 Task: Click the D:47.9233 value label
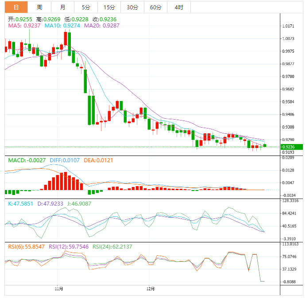coord(50,204)
